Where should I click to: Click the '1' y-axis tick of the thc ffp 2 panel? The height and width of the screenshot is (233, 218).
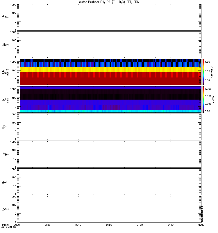(15, 222)
